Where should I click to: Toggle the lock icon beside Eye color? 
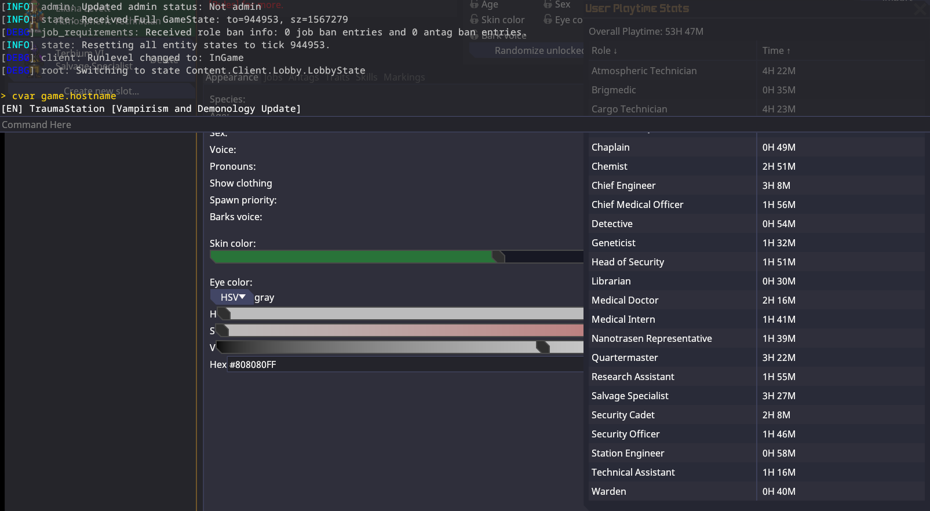point(548,20)
